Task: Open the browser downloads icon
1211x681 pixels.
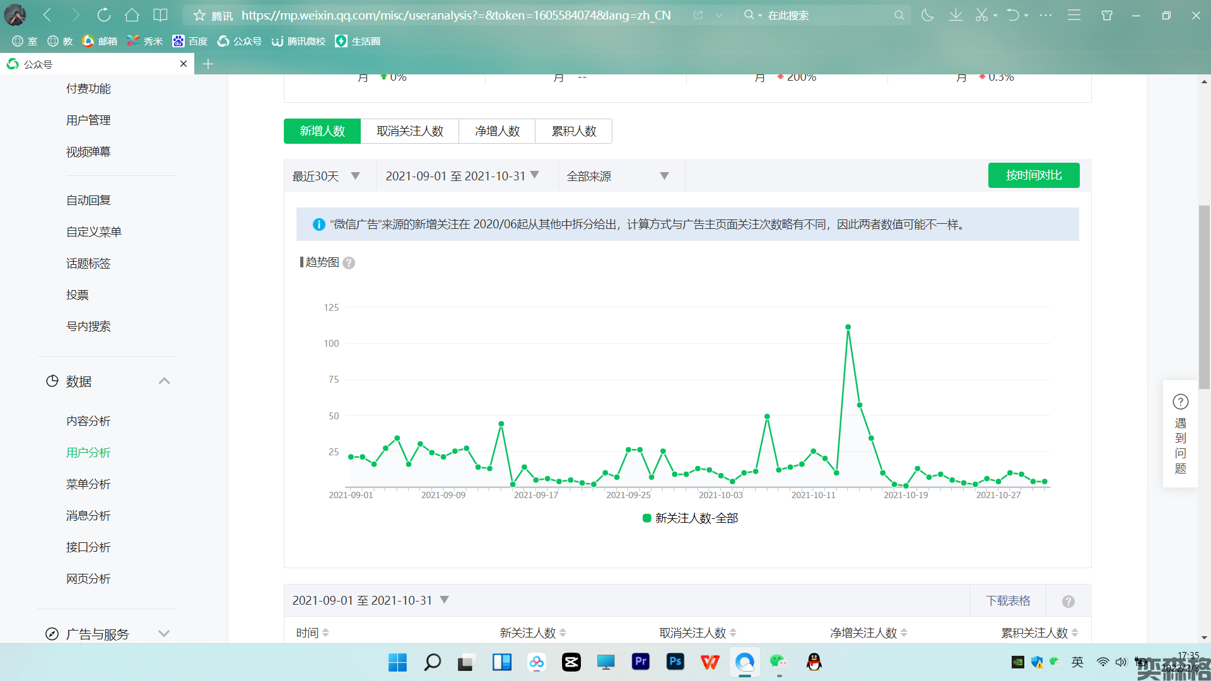Action: [x=956, y=15]
